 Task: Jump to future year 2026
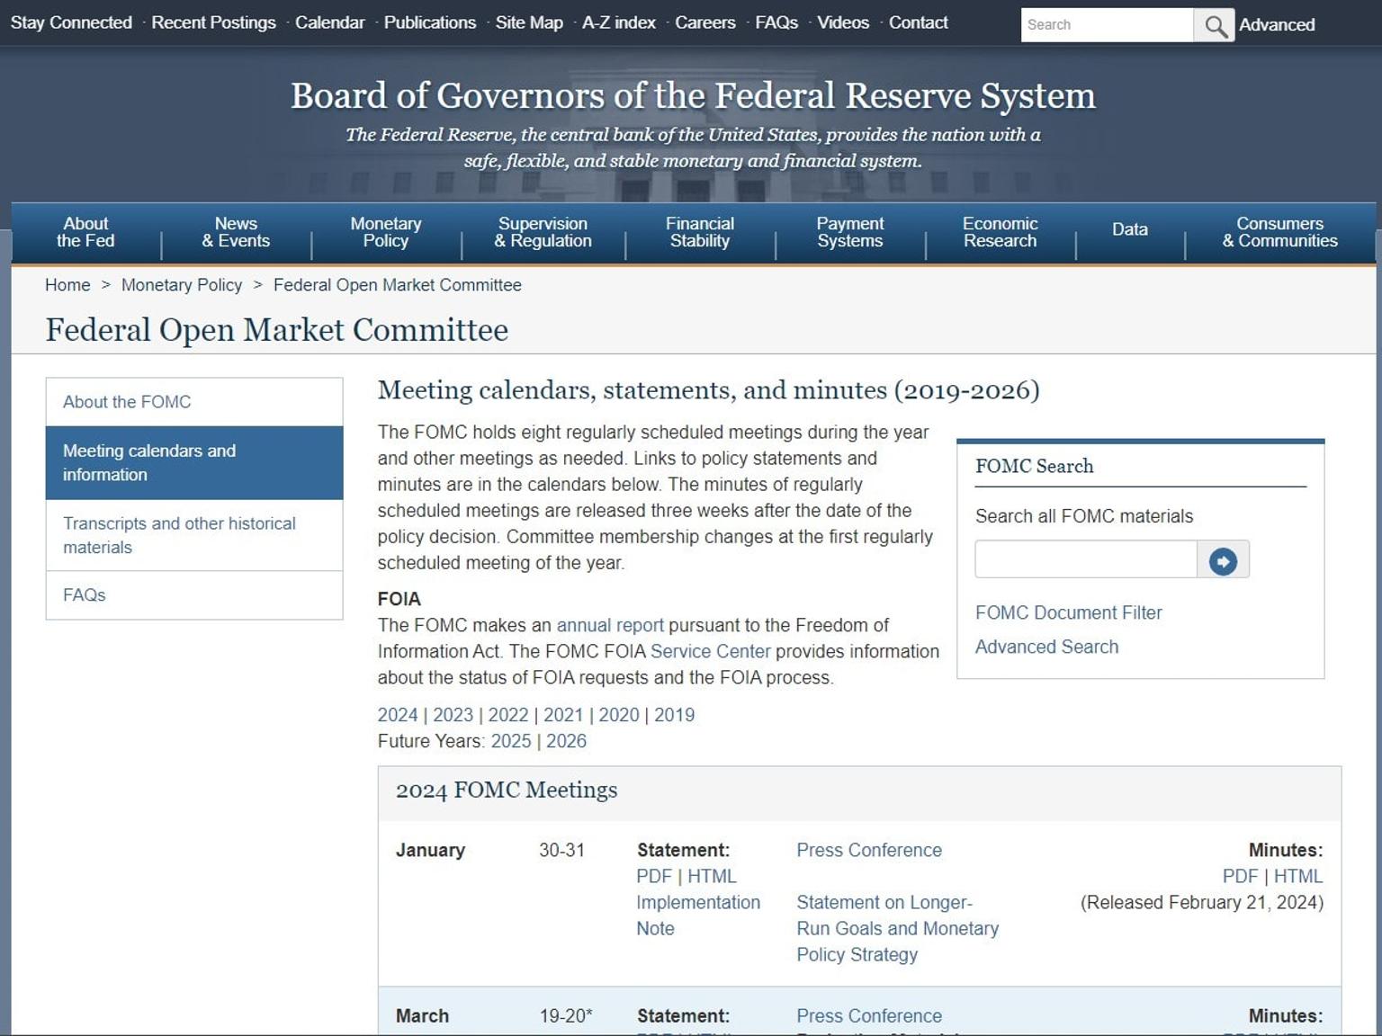[x=566, y=741]
